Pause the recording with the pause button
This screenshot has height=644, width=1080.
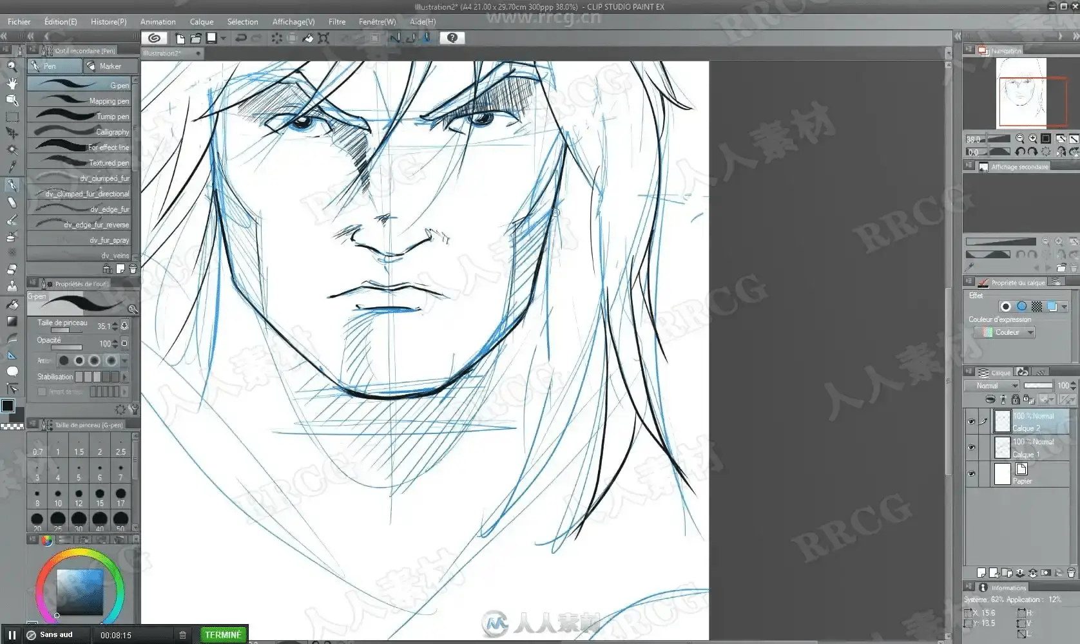[12, 635]
